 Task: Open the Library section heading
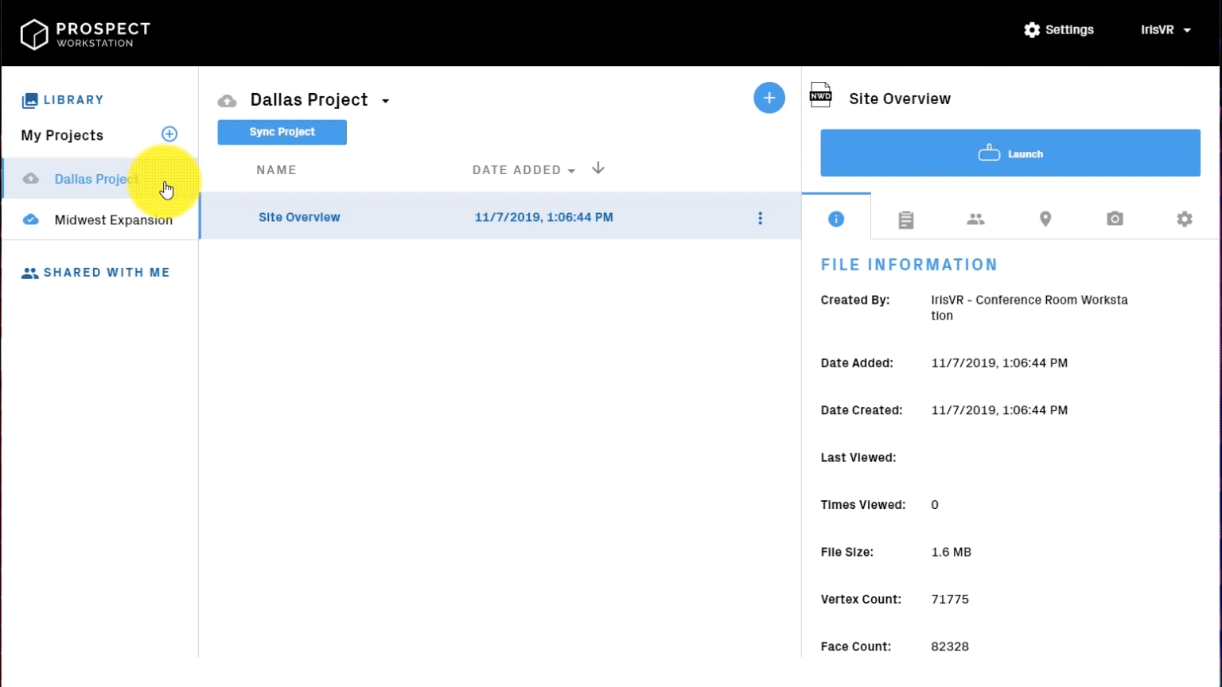[x=74, y=100]
